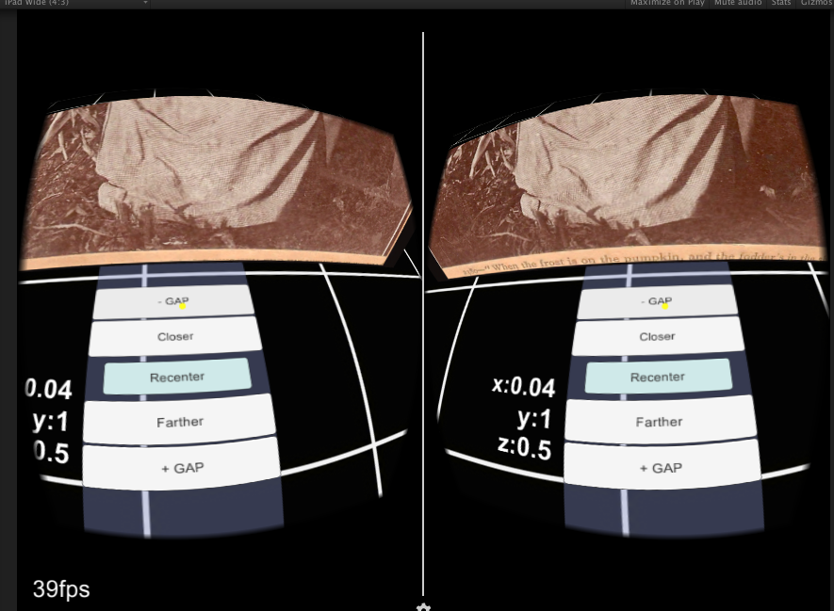
Task: Click the 'x:0.04' value in right eye view
Action: [523, 385]
